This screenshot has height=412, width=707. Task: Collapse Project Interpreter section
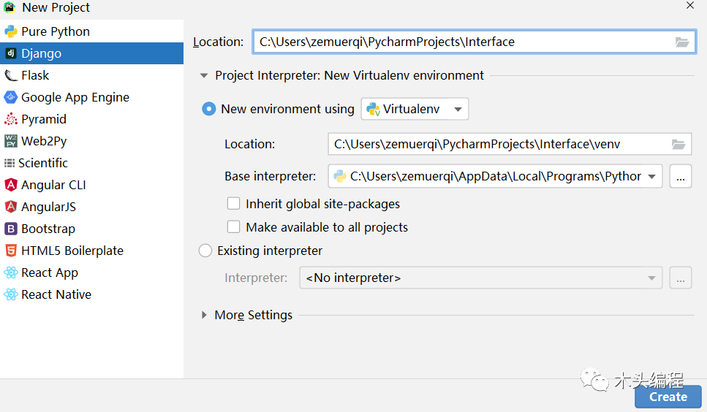(204, 76)
